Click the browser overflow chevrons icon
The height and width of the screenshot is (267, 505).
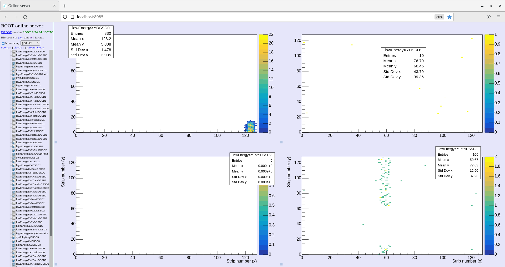click(489, 17)
